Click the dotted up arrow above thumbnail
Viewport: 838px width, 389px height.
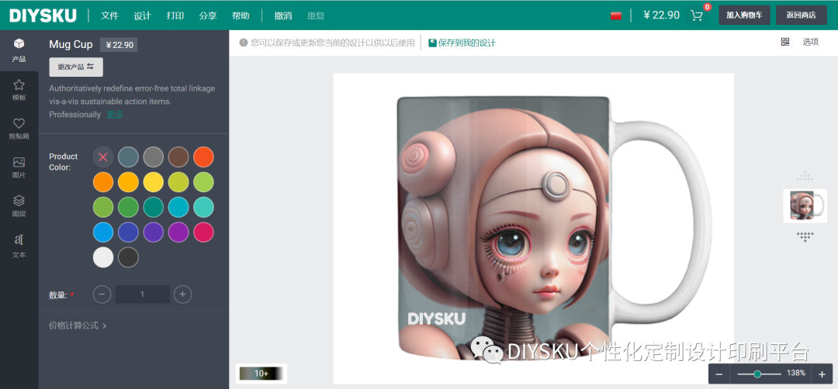point(805,176)
